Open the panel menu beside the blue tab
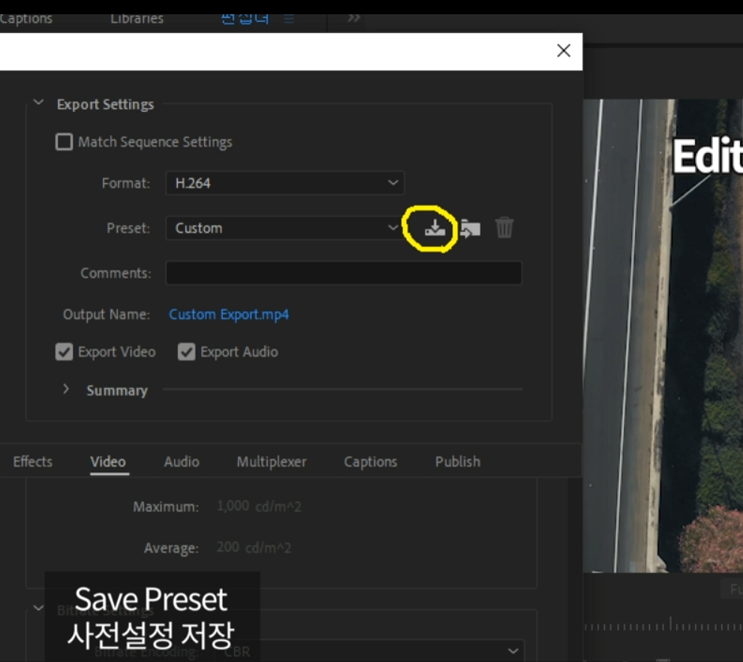The width and height of the screenshot is (743, 662). click(289, 19)
